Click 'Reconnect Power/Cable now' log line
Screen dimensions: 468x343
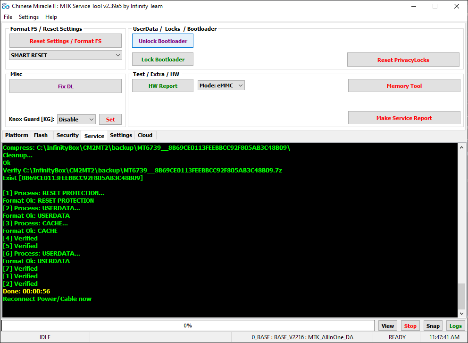(47, 299)
